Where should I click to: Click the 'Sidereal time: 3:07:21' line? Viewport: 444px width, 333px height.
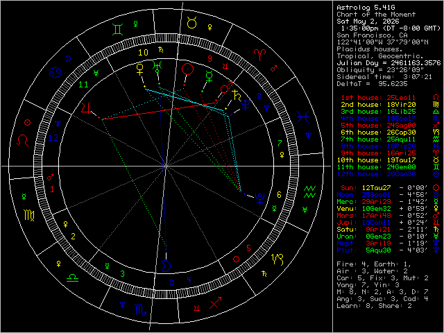tap(384, 77)
